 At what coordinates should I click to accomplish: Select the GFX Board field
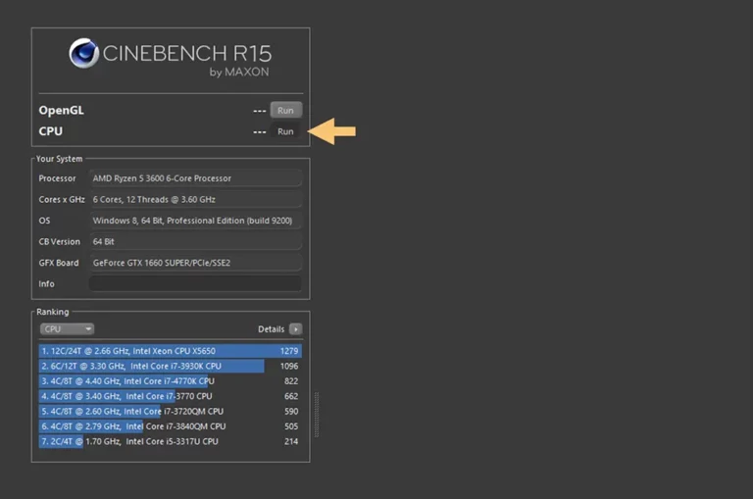coord(195,263)
